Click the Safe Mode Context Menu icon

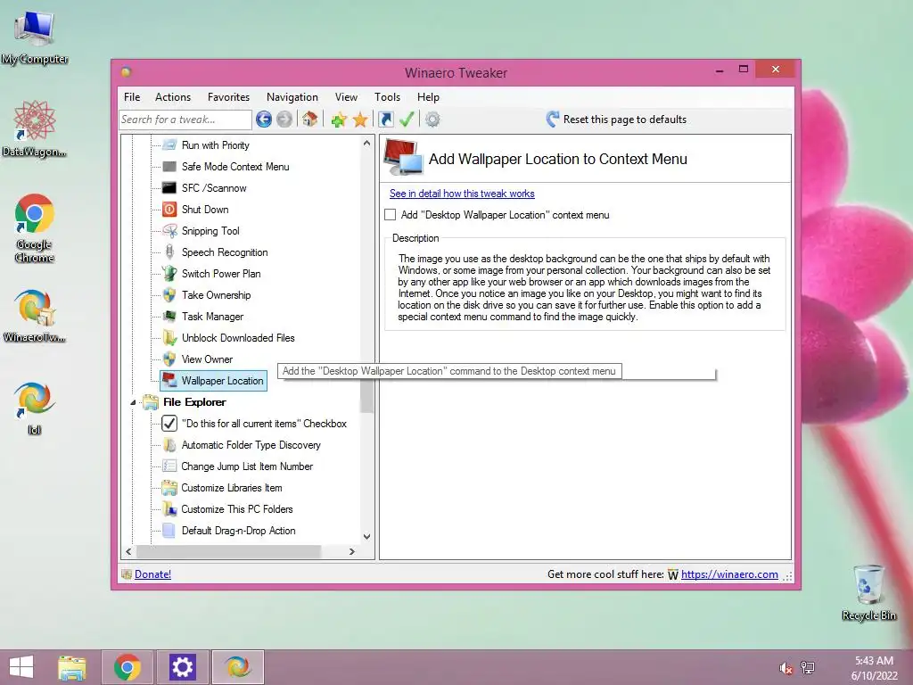[x=169, y=167]
